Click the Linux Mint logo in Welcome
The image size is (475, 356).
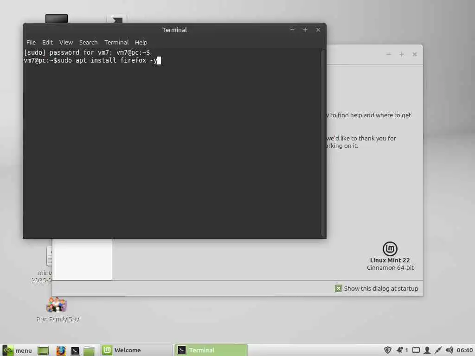click(x=390, y=249)
